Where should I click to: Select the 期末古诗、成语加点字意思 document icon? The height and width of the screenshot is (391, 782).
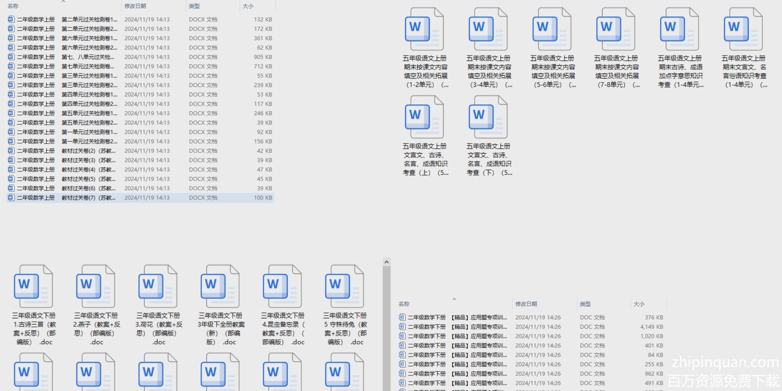pos(679,30)
